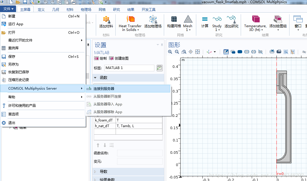Run the 计算 (Compute) icon
Viewport: 307px width, 181px height.
pyautogui.click(x=205, y=23)
